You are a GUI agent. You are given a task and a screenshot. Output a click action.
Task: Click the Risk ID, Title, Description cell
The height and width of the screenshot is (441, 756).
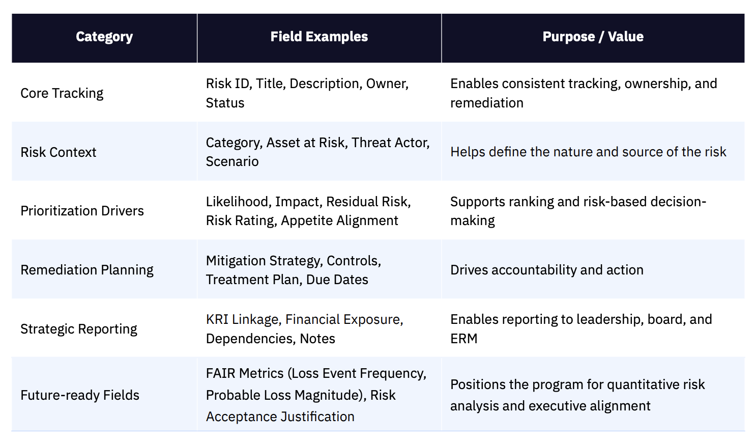pos(307,93)
